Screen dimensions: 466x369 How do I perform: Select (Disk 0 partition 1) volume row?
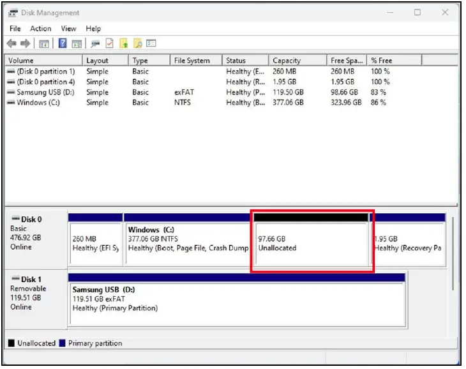231,72
